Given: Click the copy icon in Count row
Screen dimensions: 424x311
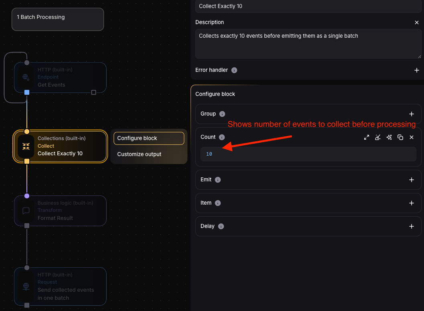Looking at the screenshot, I should [400, 137].
